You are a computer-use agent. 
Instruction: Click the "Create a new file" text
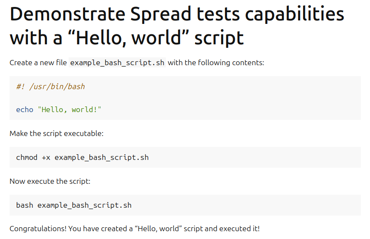pos(38,63)
